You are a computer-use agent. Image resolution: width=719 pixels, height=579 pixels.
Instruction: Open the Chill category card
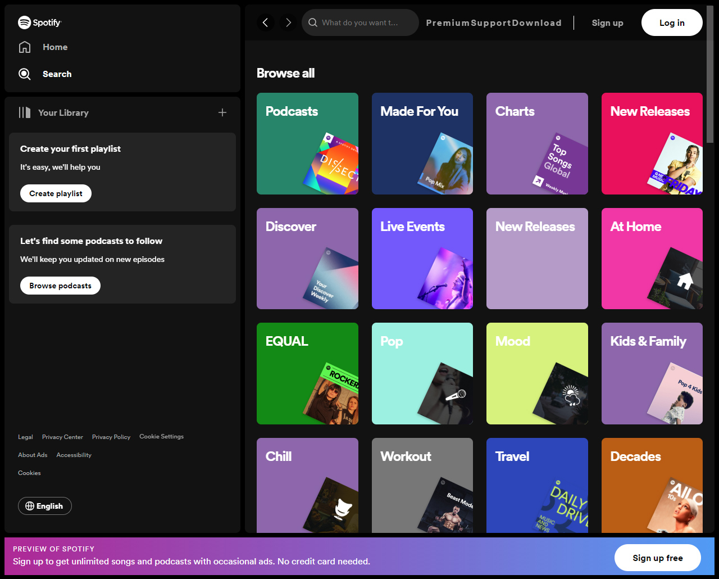pyautogui.click(x=307, y=486)
